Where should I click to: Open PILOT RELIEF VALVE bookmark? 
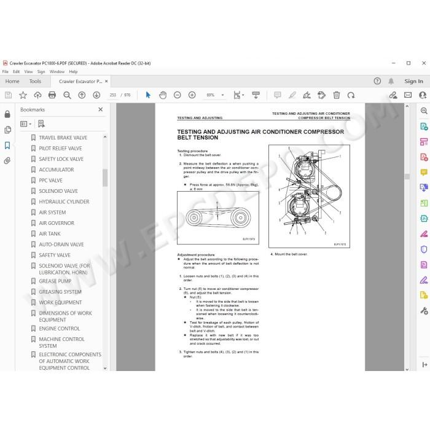pyautogui.click(x=60, y=149)
